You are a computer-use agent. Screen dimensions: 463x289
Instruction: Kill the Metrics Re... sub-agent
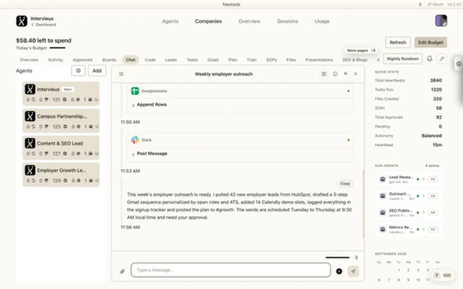pyautogui.click(x=433, y=229)
